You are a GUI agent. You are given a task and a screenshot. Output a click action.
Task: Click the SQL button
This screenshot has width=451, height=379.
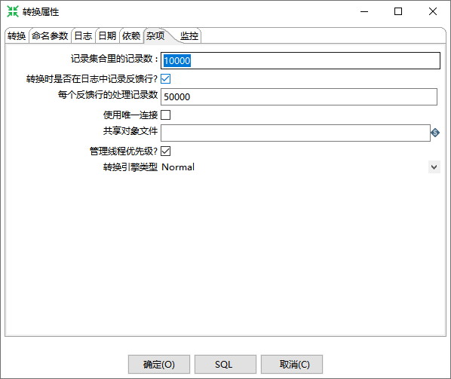click(226, 365)
